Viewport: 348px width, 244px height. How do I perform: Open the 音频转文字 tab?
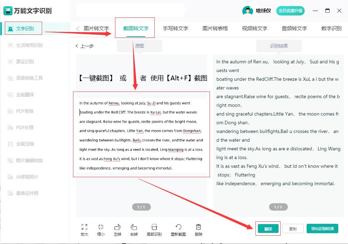(294, 28)
